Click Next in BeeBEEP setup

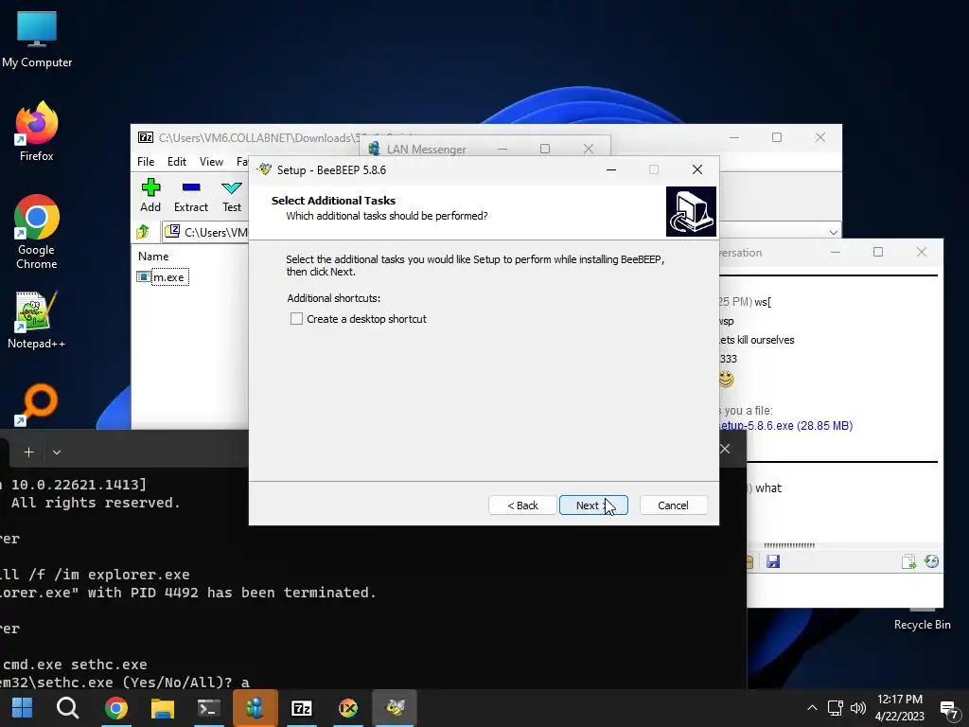click(x=593, y=505)
